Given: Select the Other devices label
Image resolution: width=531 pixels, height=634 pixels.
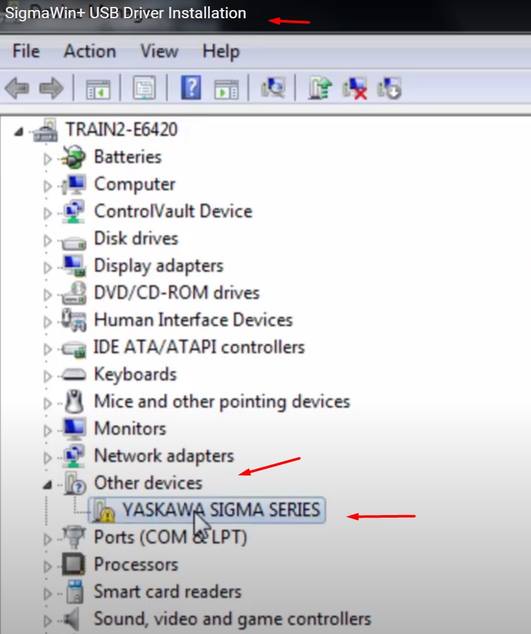Looking at the screenshot, I should pos(148,483).
